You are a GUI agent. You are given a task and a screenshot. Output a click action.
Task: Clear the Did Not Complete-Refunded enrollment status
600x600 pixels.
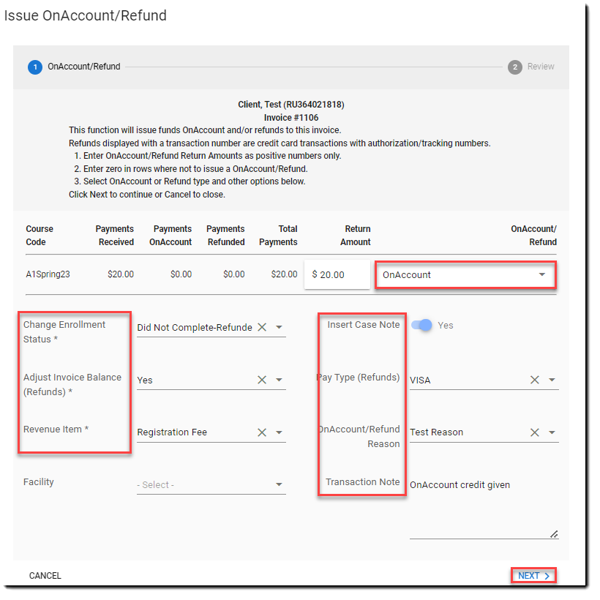pos(262,327)
